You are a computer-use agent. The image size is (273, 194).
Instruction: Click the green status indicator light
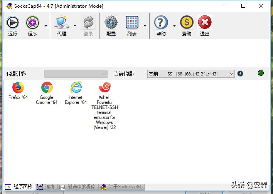coord(261,73)
